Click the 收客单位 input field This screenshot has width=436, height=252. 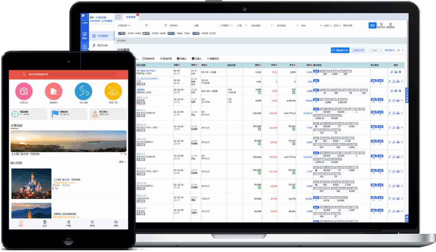(180, 26)
